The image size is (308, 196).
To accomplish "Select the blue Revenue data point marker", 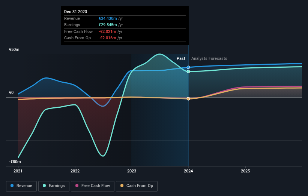I will pyautogui.click(x=188, y=67).
